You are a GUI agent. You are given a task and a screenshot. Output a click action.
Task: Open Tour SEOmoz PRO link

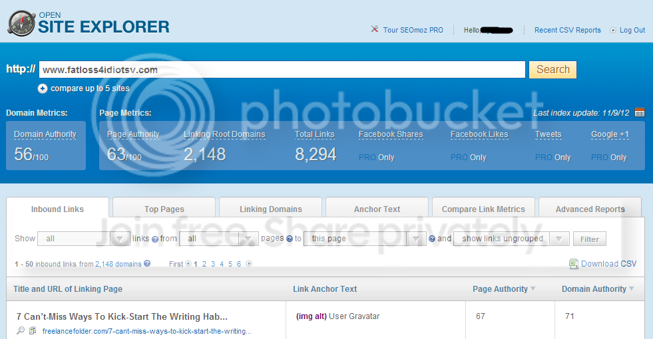(x=413, y=30)
